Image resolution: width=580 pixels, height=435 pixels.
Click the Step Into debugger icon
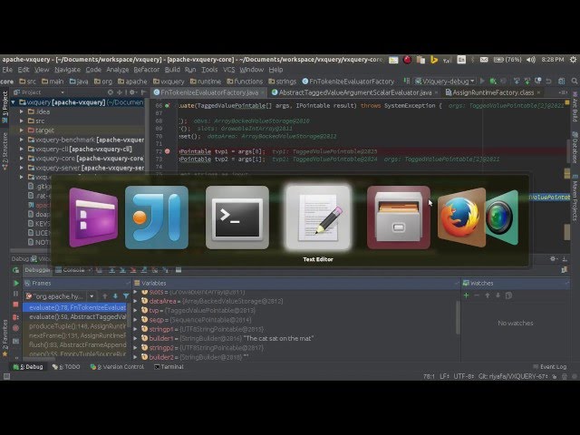[122, 270]
